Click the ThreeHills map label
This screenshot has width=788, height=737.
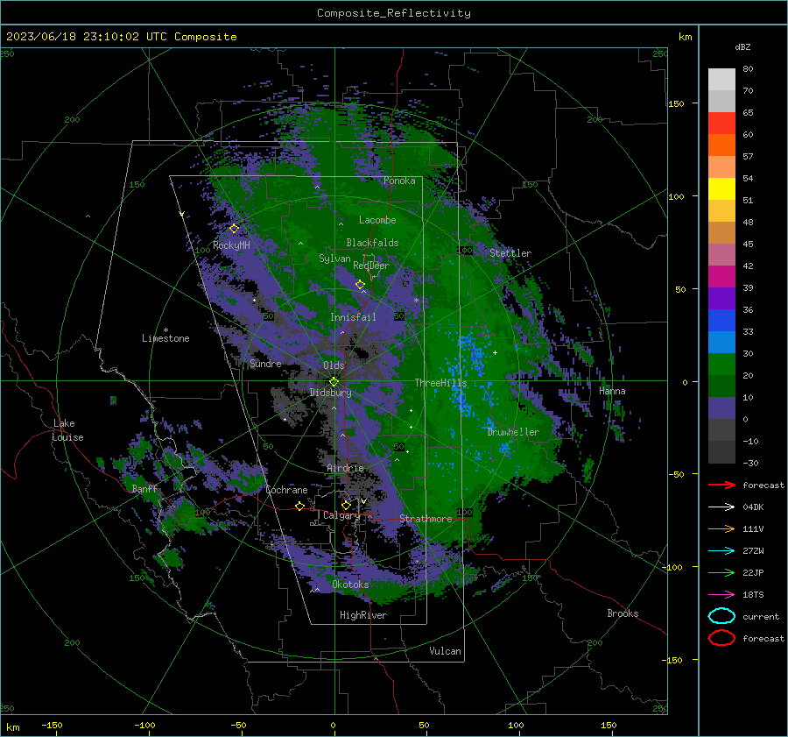pos(440,383)
